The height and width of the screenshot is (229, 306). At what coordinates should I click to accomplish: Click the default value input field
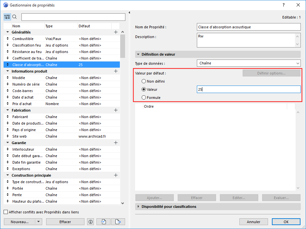[x=249, y=89]
